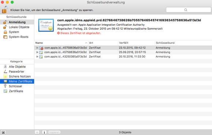Open the Zertifikate category
Screen dimensions: 212x135
click(x=17, y=91)
